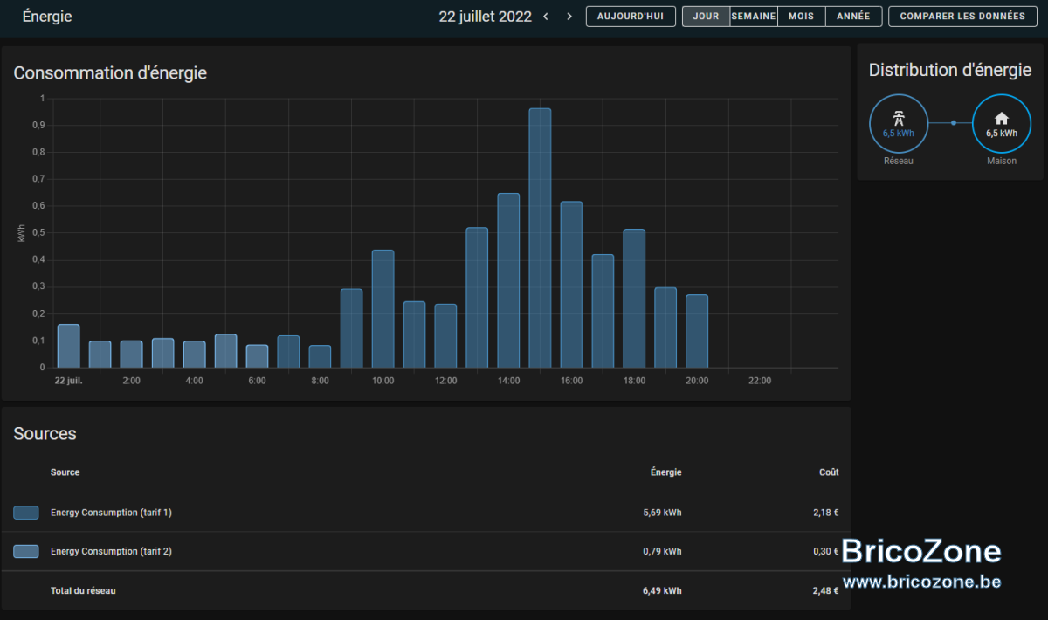
Task: Open COMPARER LES DONNÉES
Action: 962,17
